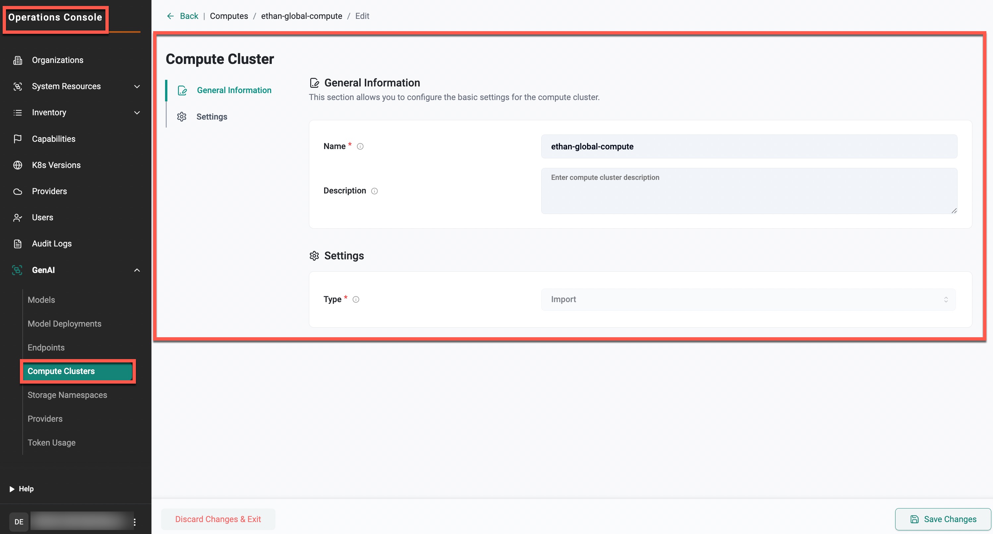
Task: Click the Audit Logs document icon
Action: 17,243
